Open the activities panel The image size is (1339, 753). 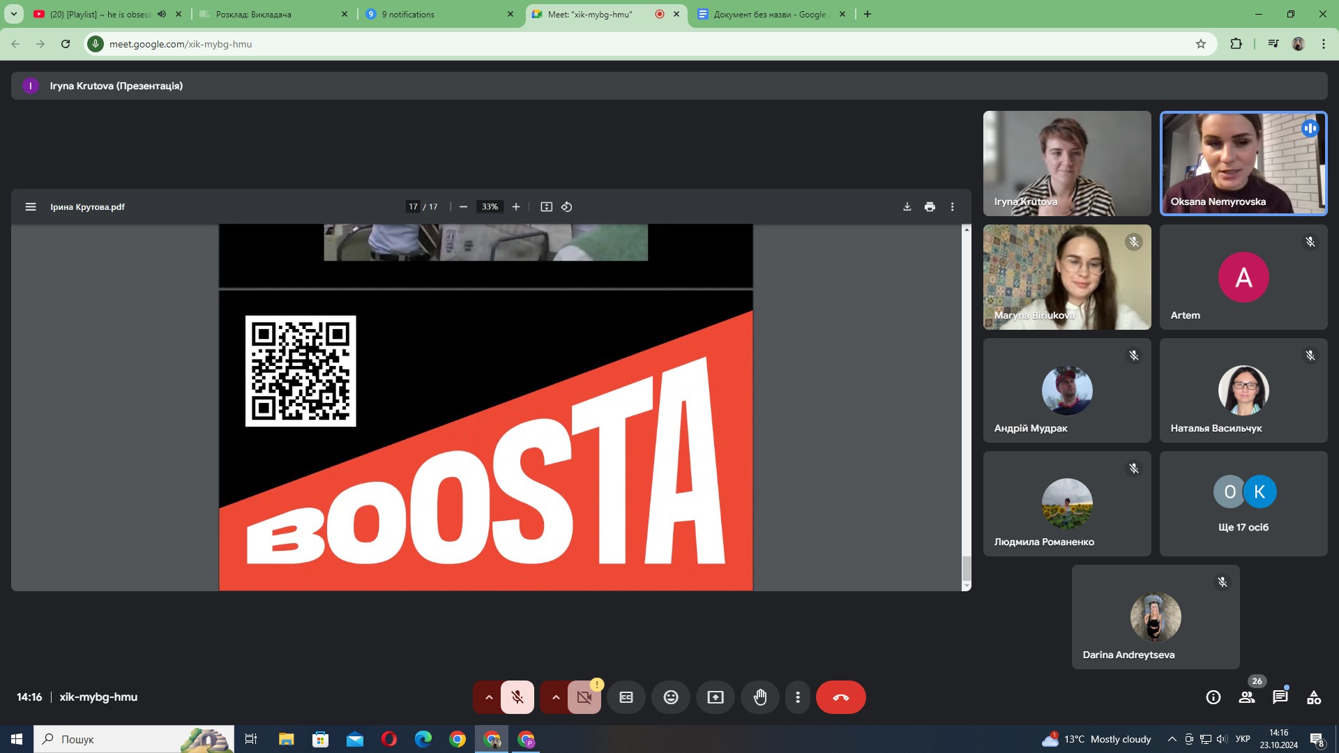click(x=1314, y=697)
